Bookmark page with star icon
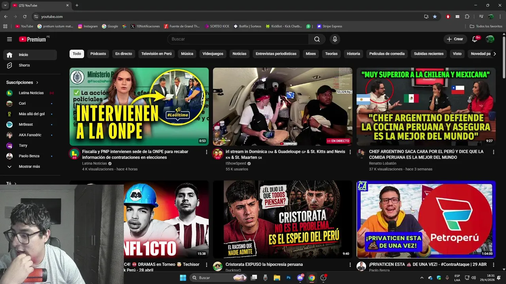The width and height of the screenshot is (506, 284). pos(435,17)
